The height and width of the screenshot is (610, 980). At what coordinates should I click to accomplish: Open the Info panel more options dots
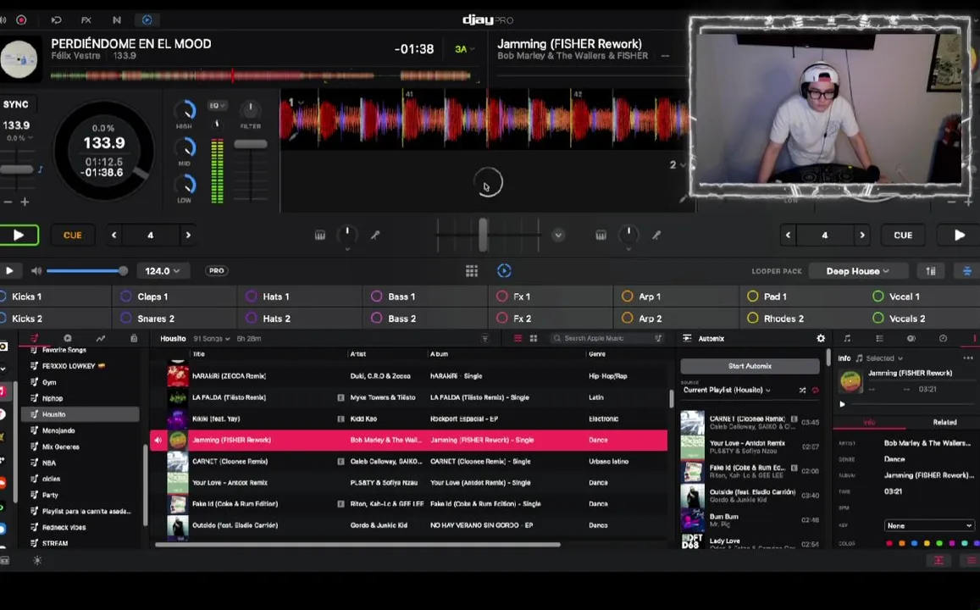point(968,358)
